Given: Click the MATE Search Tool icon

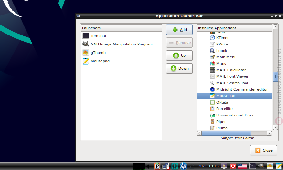Looking at the screenshot, I should (212, 83).
